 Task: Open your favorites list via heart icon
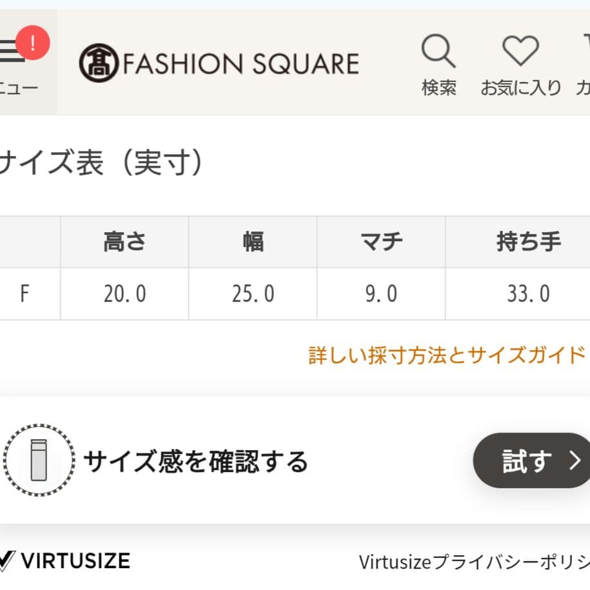(520, 50)
